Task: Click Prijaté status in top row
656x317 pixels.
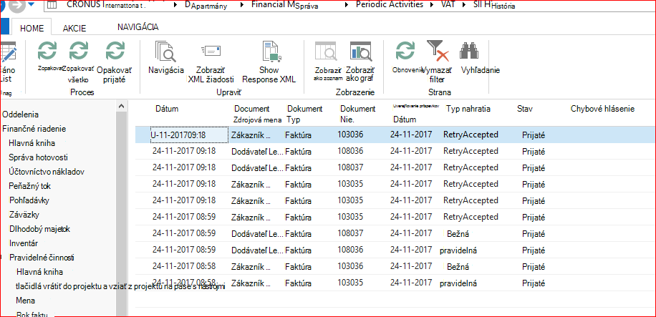Action: pyautogui.click(x=534, y=135)
